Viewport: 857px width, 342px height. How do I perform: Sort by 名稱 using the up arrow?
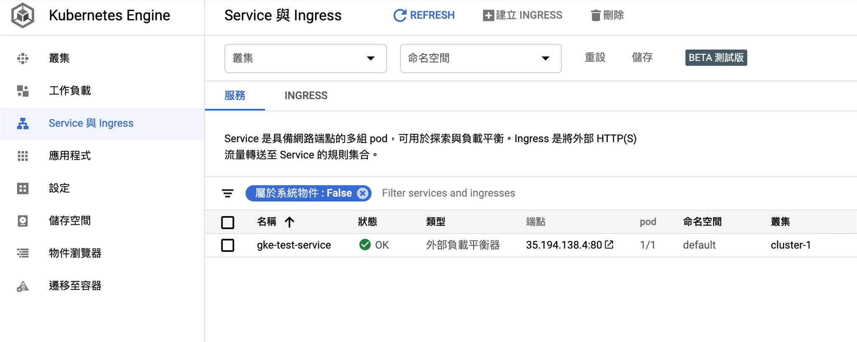[x=289, y=222]
